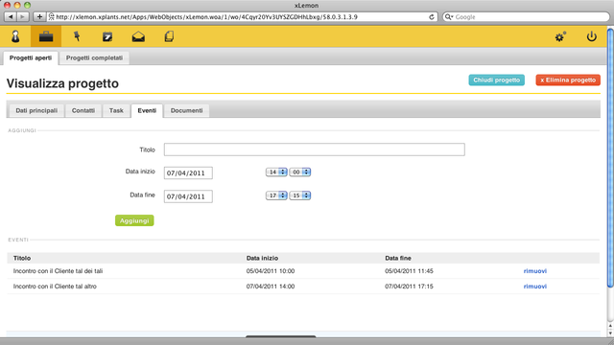Click the green Aggiungi button

point(134,220)
